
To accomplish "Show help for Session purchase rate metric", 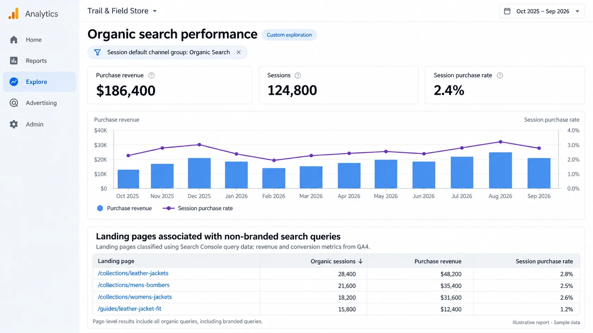I will (500, 75).
